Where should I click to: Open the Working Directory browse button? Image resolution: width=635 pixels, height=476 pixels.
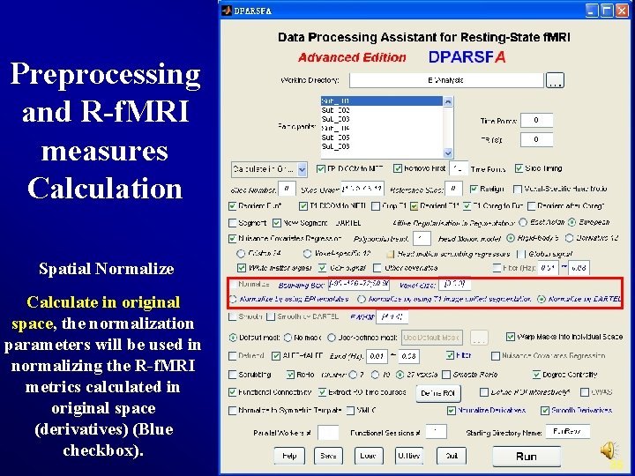555,80
